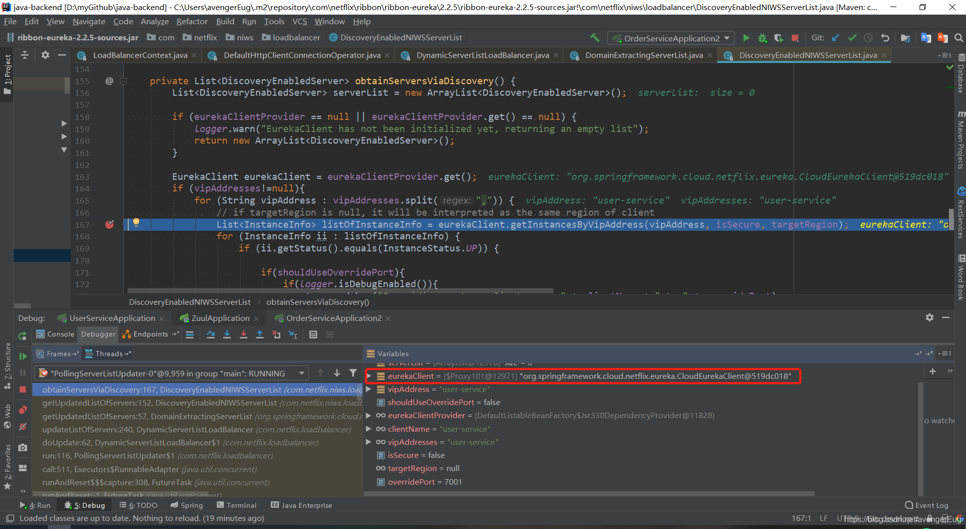This screenshot has height=529, width=966.
Task: Force Step Into red arrow icon
Action: click(x=244, y=335)
